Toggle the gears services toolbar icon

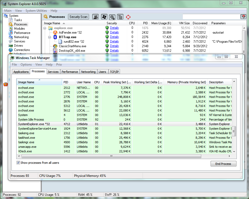click(x=112, y=17)
